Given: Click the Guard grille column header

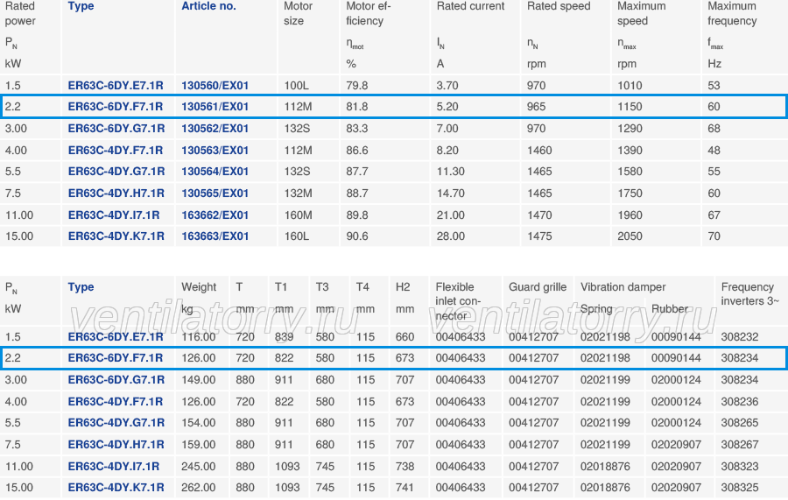Looking at the screenshot, I should (x=538, y=287).
